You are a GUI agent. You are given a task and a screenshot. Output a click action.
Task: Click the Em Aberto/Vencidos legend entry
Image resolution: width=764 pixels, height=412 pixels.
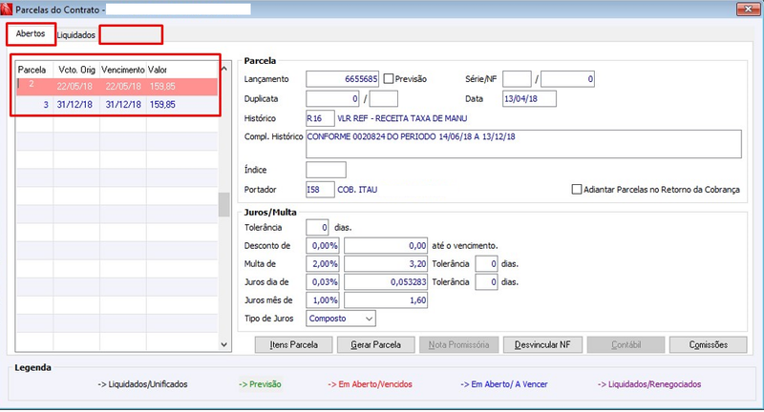(x=370, y=384)
